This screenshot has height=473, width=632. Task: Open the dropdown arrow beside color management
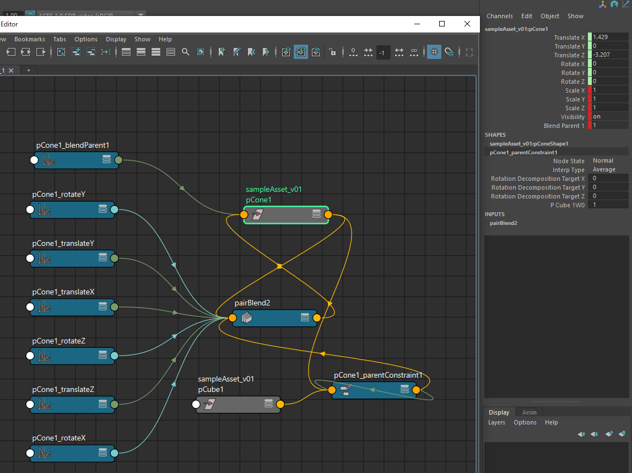point(142,14)
